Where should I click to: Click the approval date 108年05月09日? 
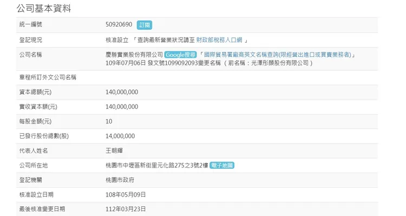[126, 195]
